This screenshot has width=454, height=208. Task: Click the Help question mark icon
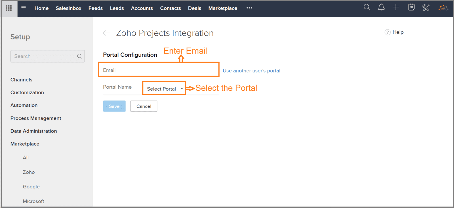388,32
